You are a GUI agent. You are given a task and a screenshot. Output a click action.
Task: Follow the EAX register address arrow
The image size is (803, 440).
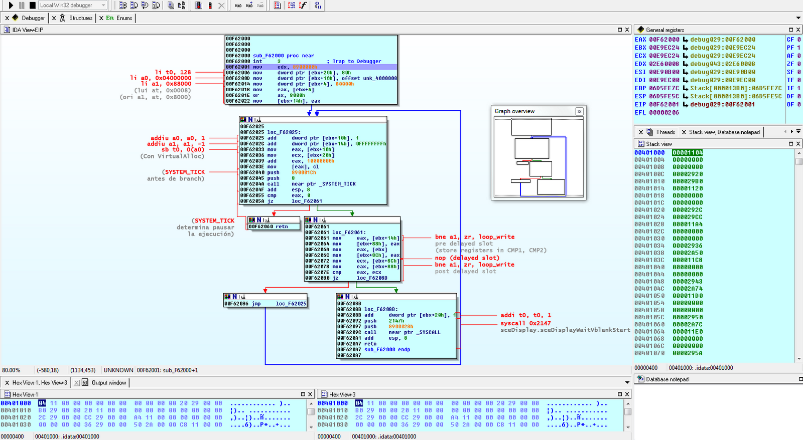pyautogui.click(x=685, y=40)
